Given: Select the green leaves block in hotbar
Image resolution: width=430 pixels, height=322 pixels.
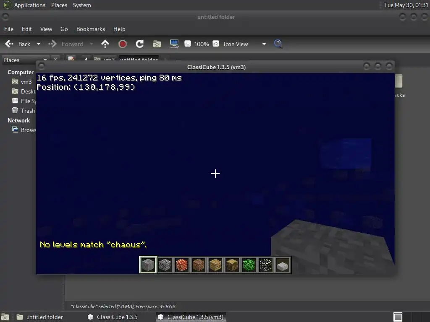Looking at the screenshot, I should coord(249,265).
